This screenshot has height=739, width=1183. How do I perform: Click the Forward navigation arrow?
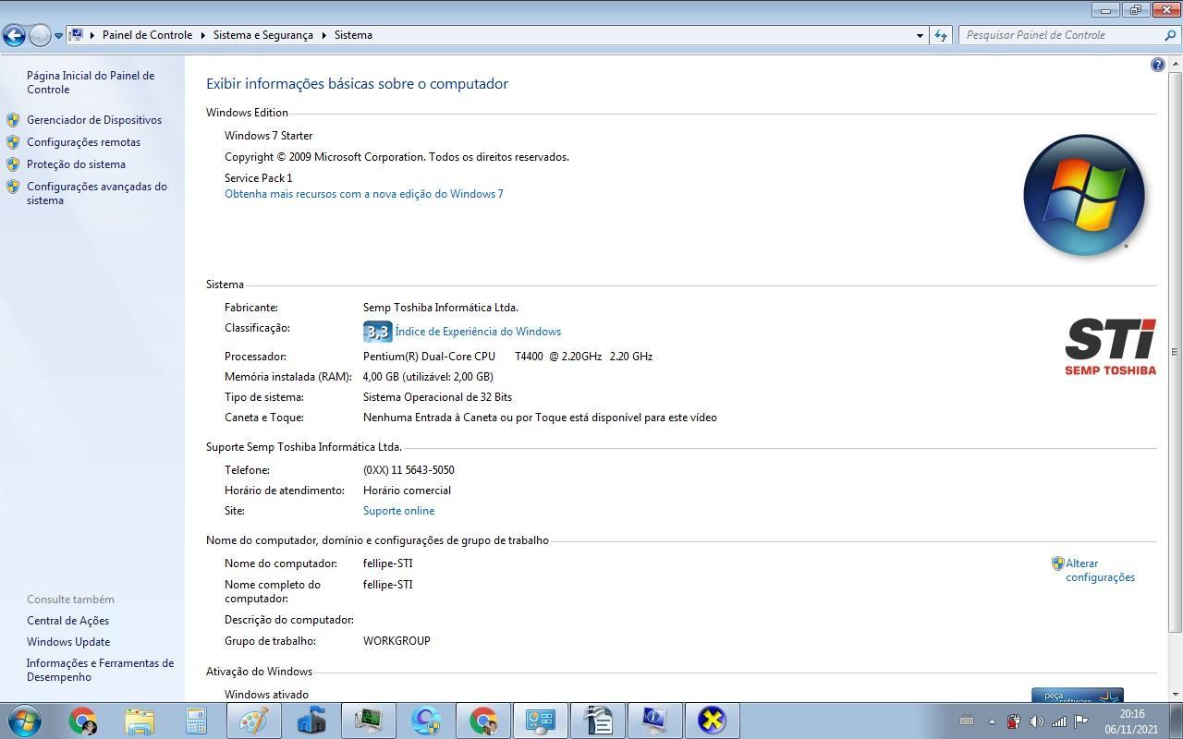coord(40,35)
